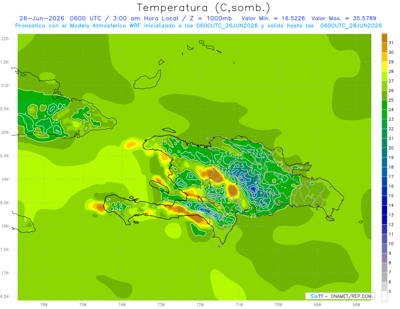Click the '70W' longitude axis label
This screenshot has width=400, height=309.
click(x=278, y=305)
